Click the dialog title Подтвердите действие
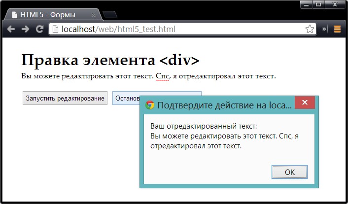Image resolution: width=348 pixels, height=204 pixels. [224, 105]
